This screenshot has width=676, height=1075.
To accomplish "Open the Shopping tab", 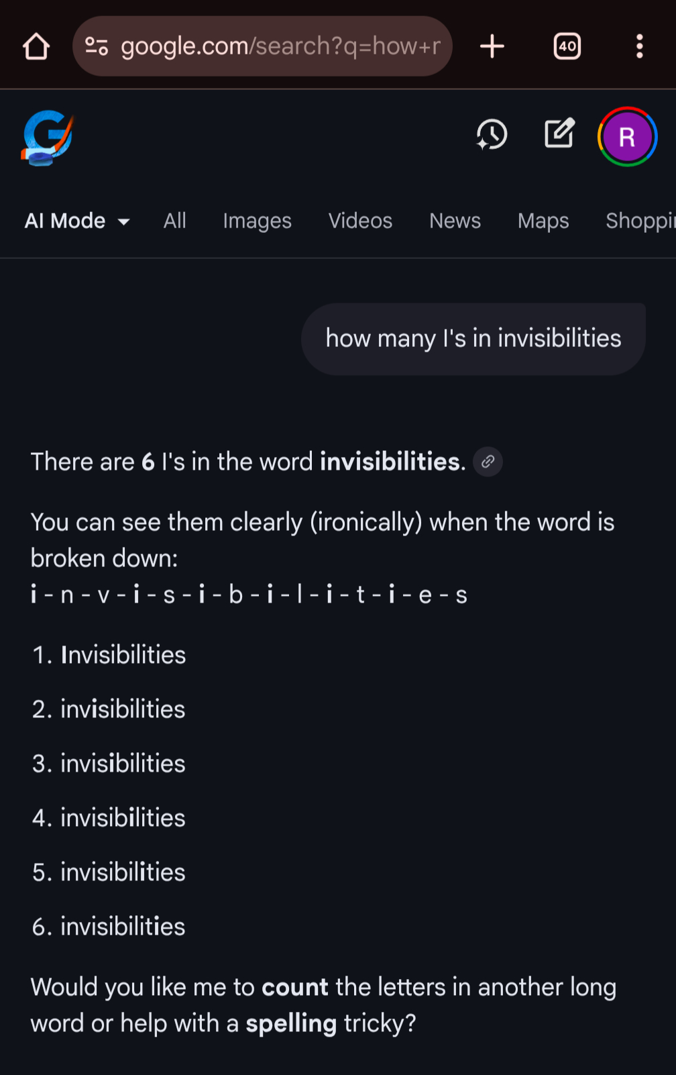I will tap(640, 221).
